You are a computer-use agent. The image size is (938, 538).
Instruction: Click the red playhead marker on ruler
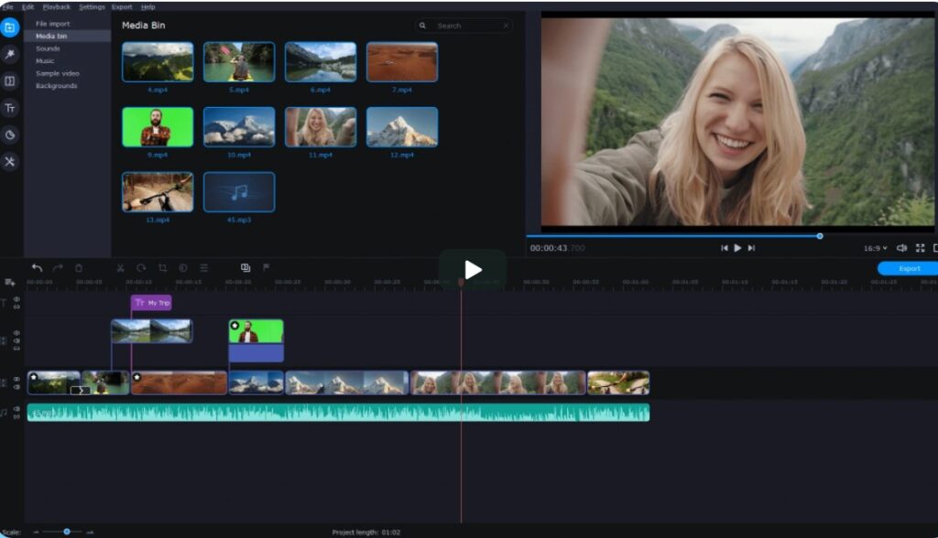[461, 282]
